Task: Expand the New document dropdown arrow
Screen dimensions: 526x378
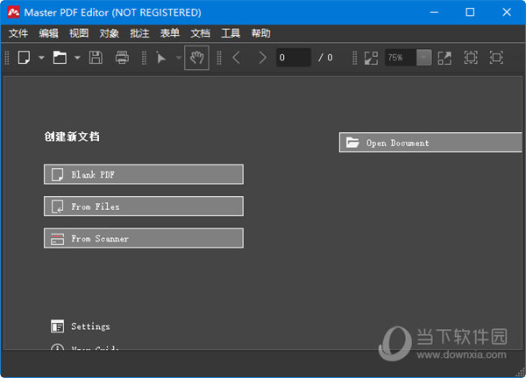Action: 41,58
